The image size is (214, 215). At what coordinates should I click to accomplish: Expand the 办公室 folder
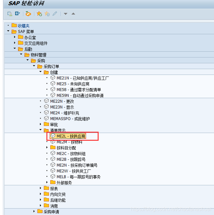tap(15, 37)
